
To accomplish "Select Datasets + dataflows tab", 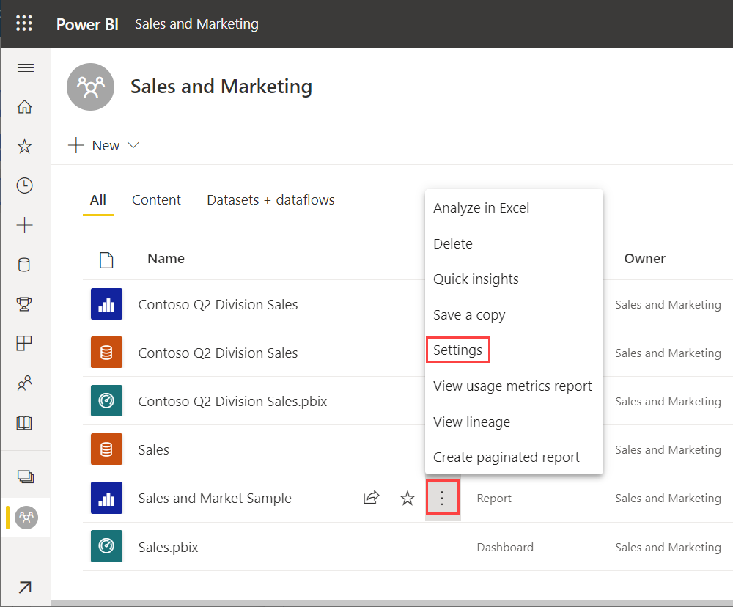I will 270,199.
